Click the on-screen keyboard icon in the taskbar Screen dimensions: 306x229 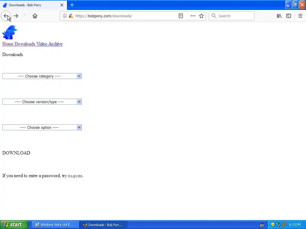click(x=262, y=225)
